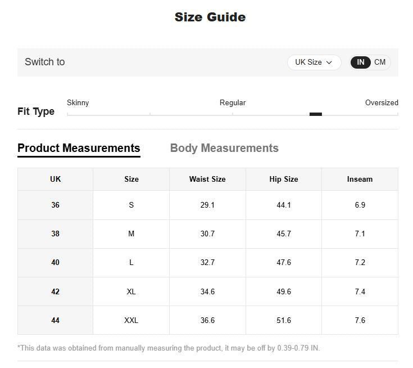Click the UK column header
This screenshot has width=413, height=368.
[55, 179]
